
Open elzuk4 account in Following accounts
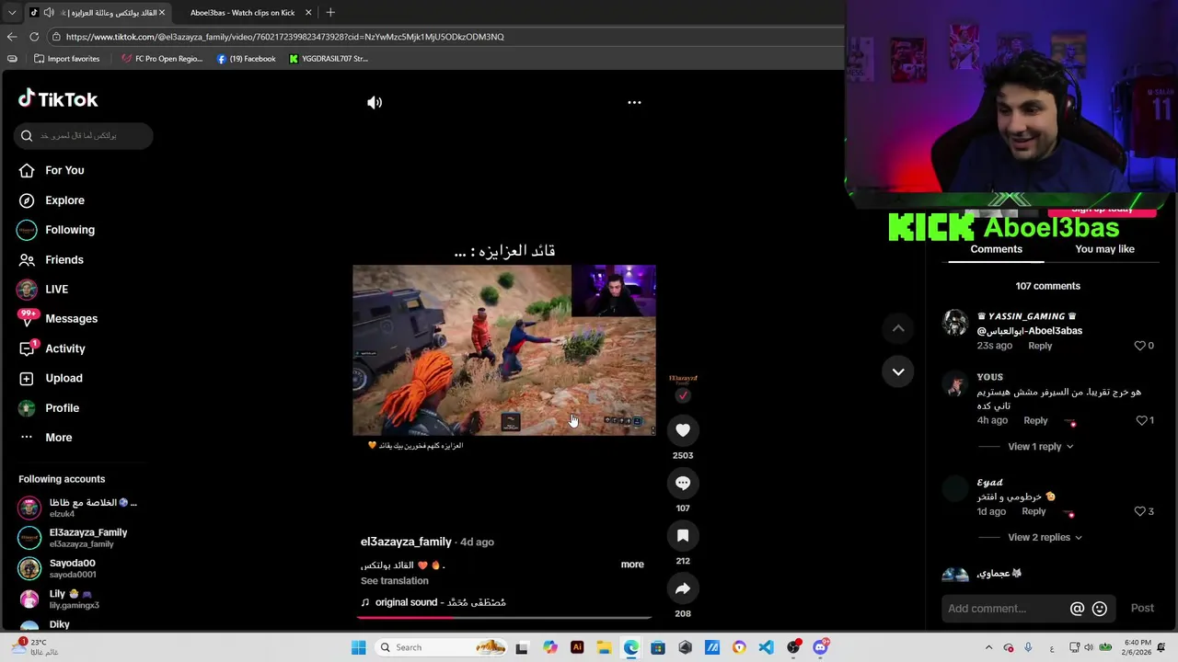coord(78,508)
